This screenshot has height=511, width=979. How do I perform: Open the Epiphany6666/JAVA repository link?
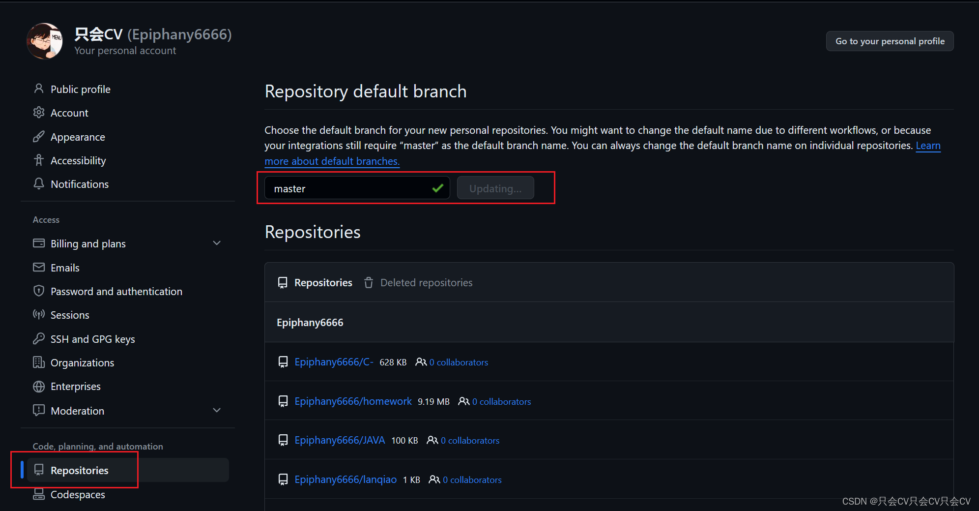pyautogui.click(x=340, y=440)
